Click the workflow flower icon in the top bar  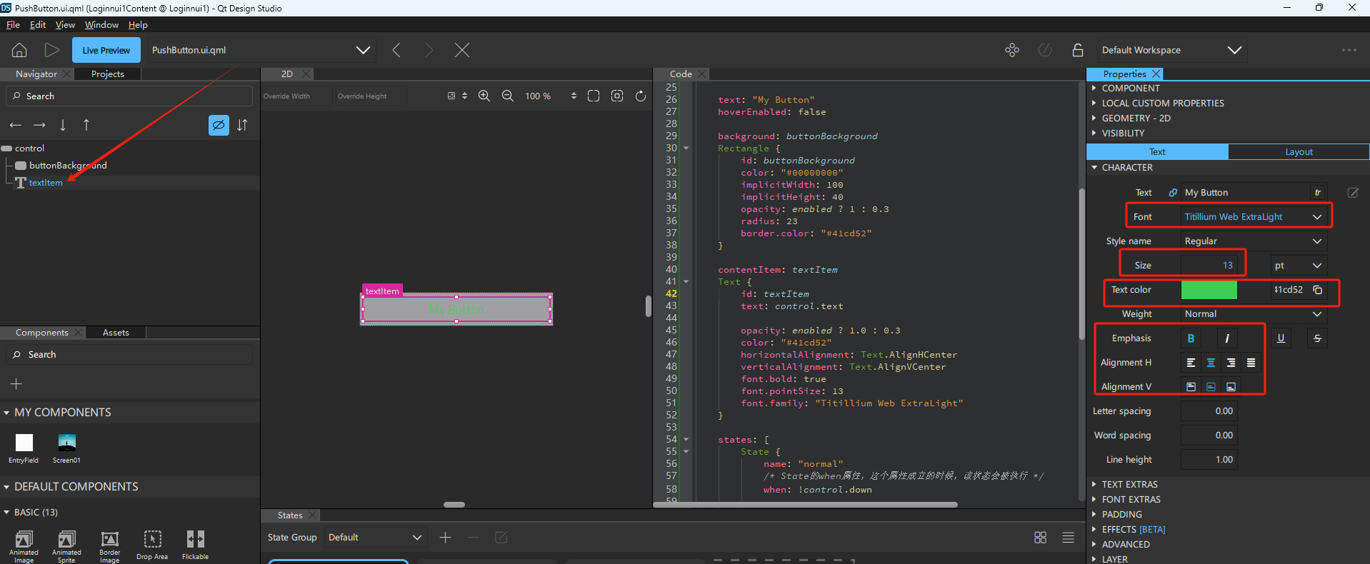[x=1011, y=50]
